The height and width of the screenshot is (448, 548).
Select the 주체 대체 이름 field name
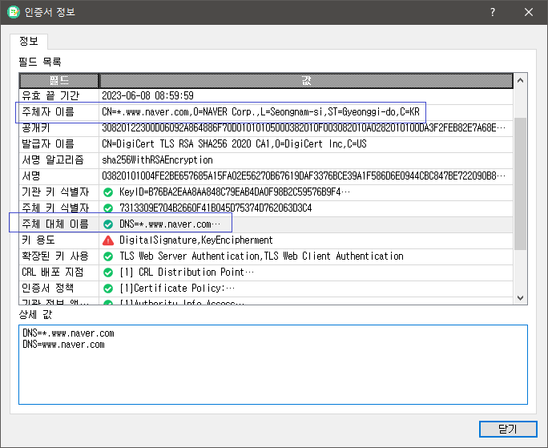coord(55,224)
